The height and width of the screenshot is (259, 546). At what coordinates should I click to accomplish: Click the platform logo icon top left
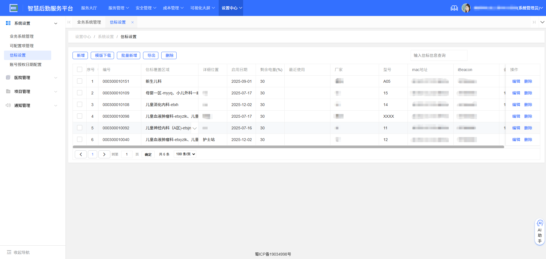point(13,8)
